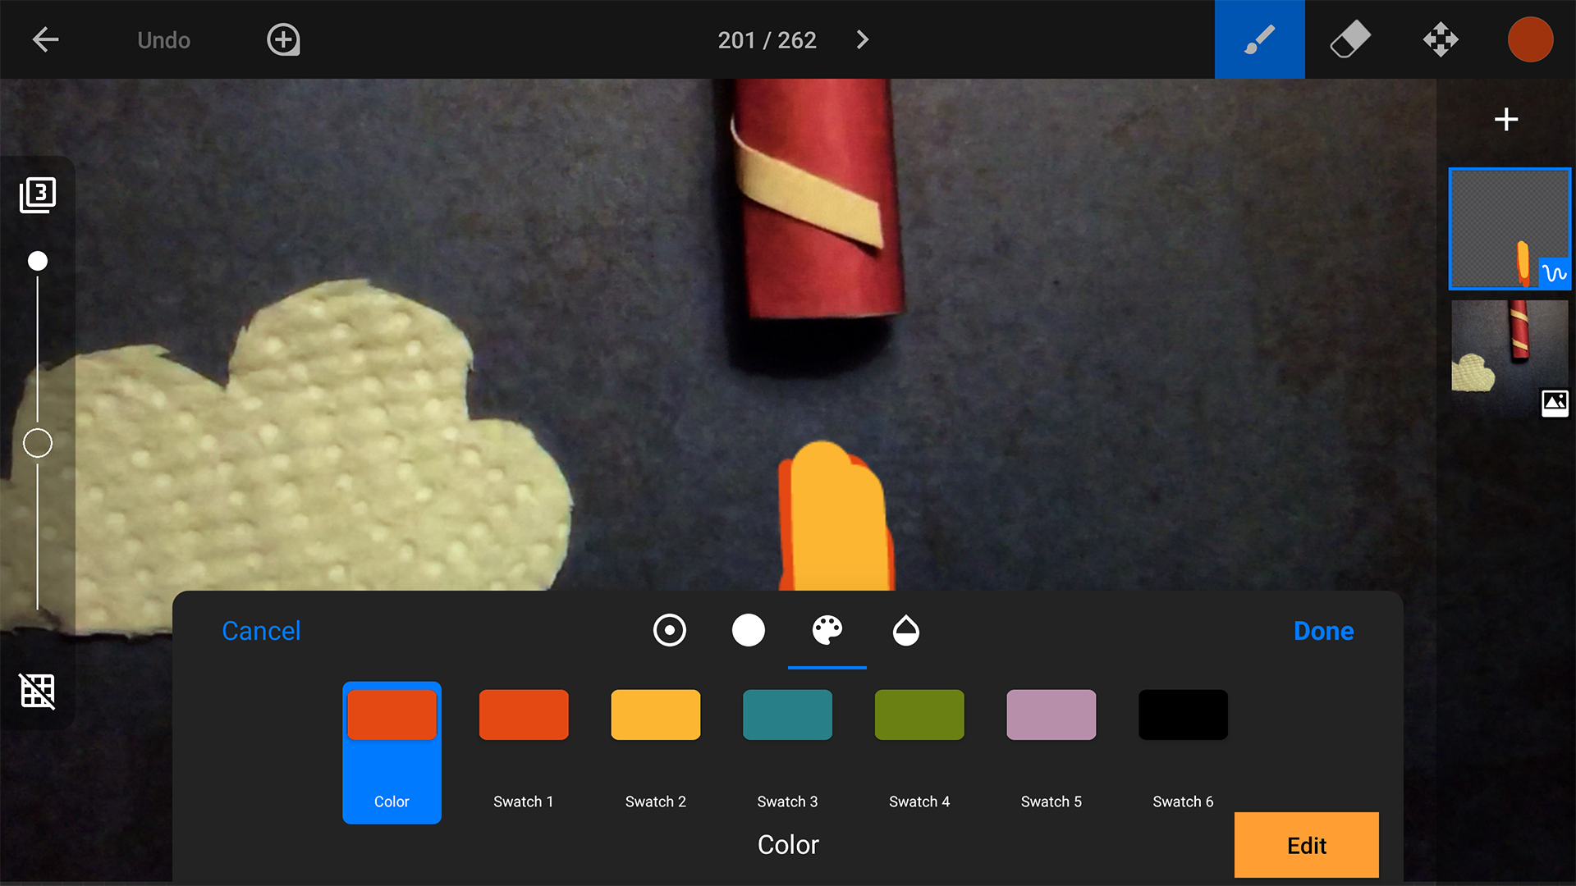Click the Edit swatch button
1576x886 pixels.
click(x=1305, y=844)
